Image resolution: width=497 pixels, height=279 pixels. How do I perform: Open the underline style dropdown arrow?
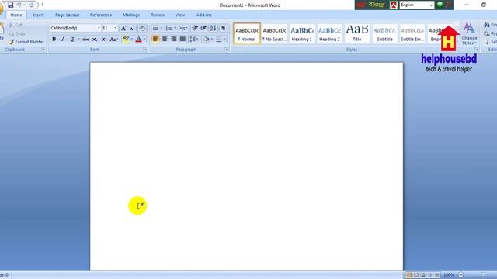[78, 40]
